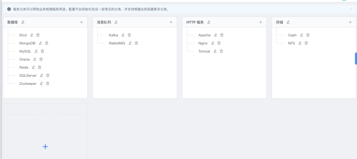357x159 pixels.
Task: Edit the NFS entry
Action: (300, 43)
